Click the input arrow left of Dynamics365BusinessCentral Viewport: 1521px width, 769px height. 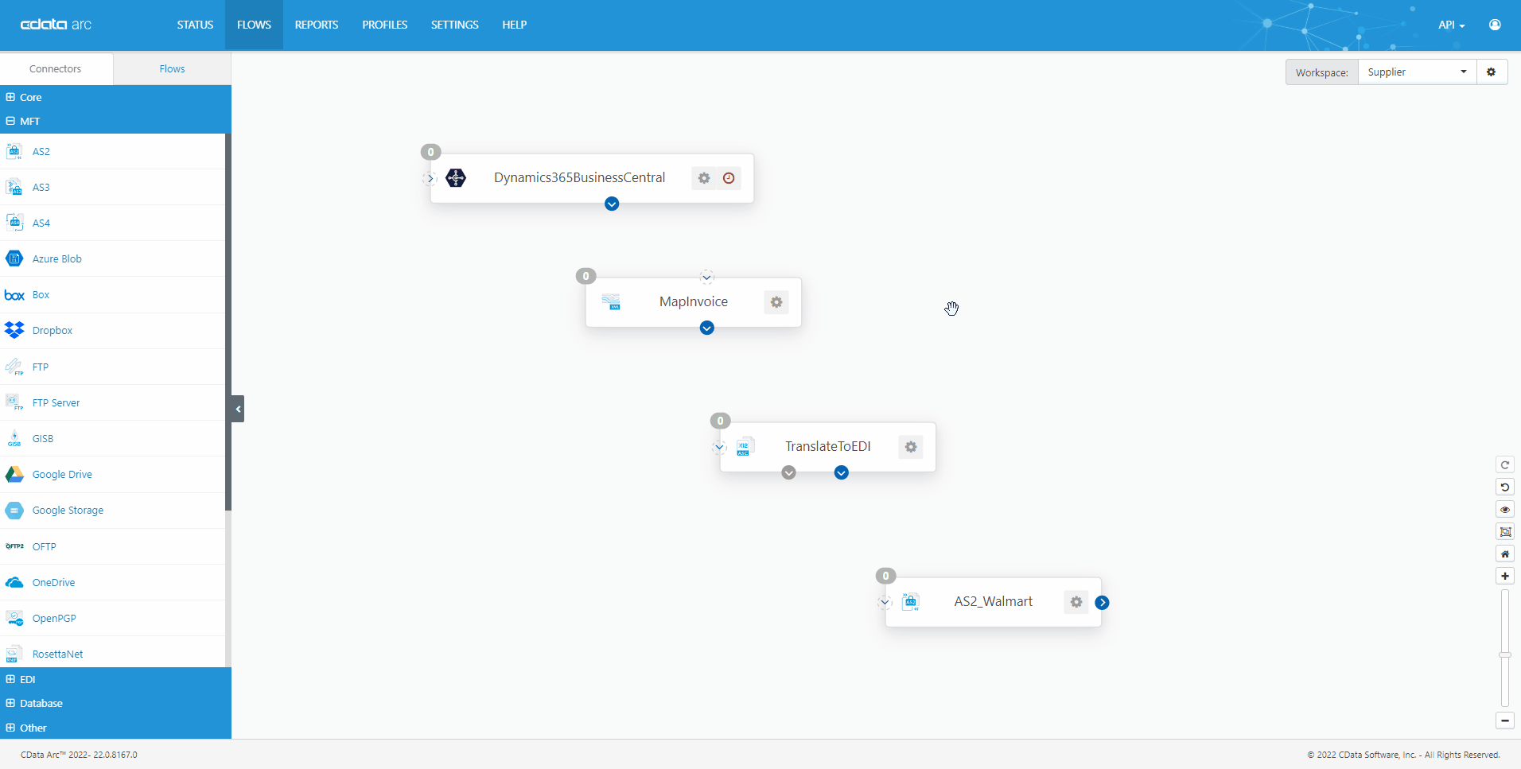pos(430,178)
